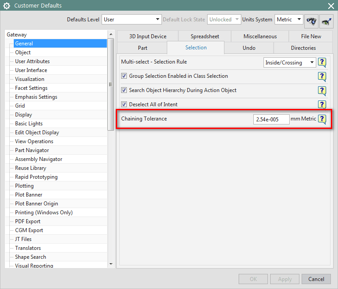Image resolution: width=338 pixels, height=289 pixels.
Task: Select Rapid Prototyping in the tree
Action: coord(36,177)
